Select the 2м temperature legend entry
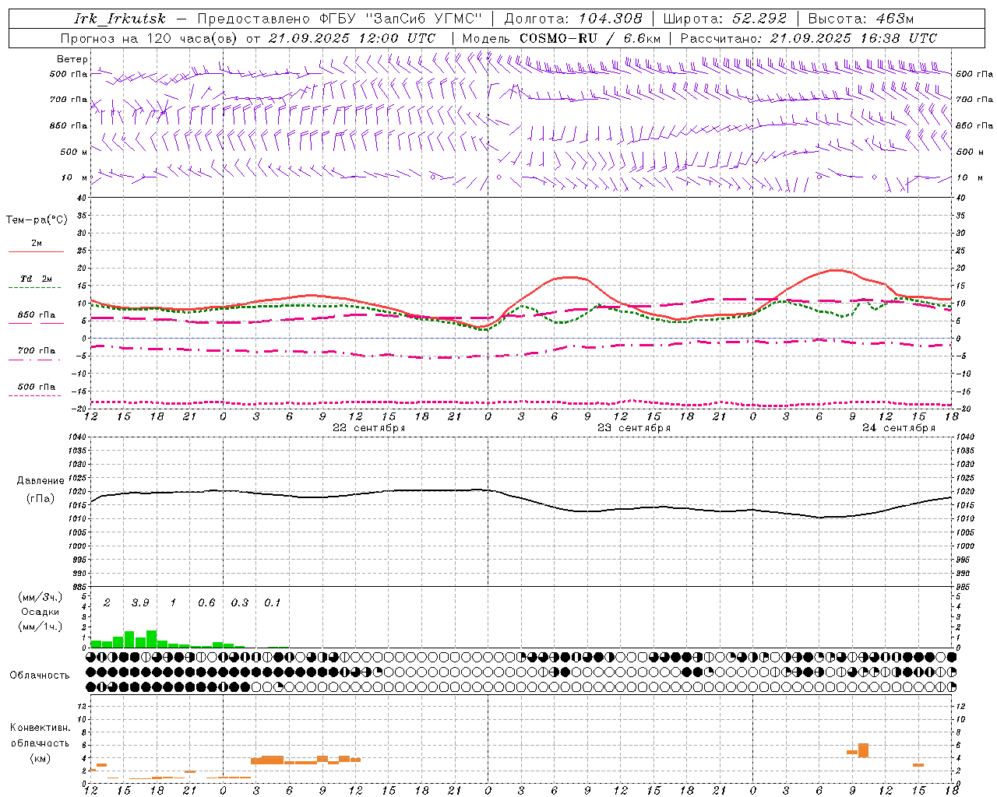The width and height of the screenshot is (997, 797). point(37,243)
